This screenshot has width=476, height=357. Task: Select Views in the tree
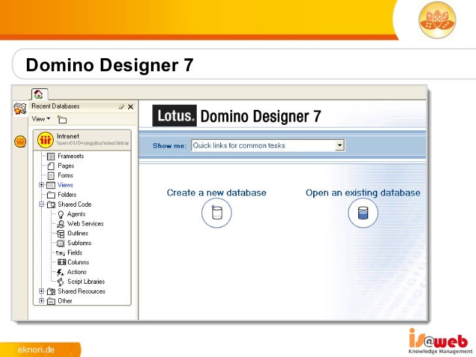click(x=65, y=185)
